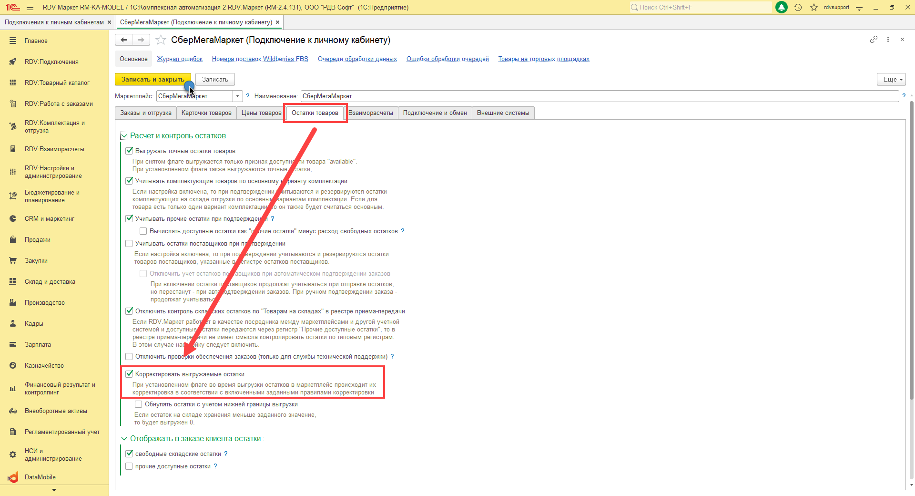Viewport: 915px width, 496px height.
Task: Switch to 'Цены товаров' tab
Action: pos(261,113)
